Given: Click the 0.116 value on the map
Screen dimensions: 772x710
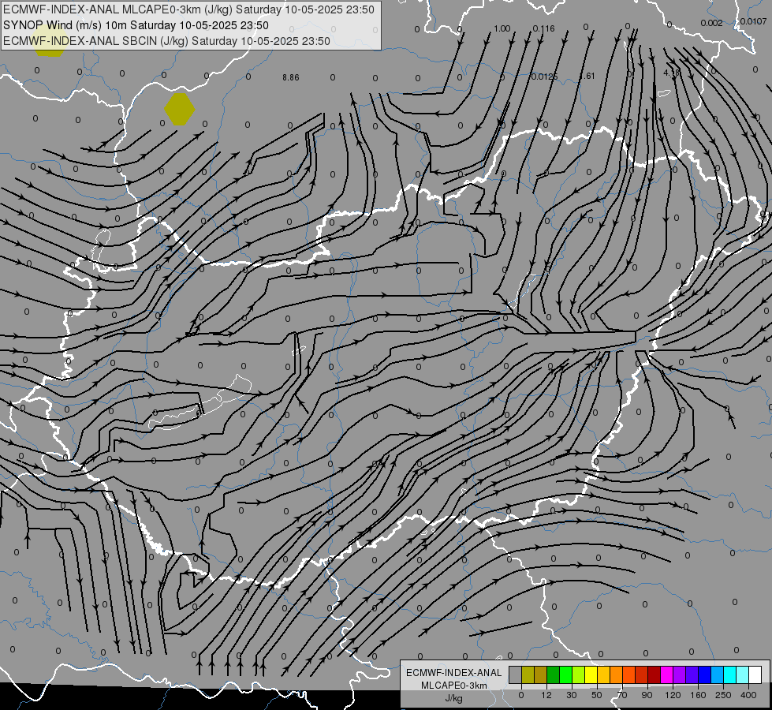Looking at the screenshot, I should tap(543, 28).
